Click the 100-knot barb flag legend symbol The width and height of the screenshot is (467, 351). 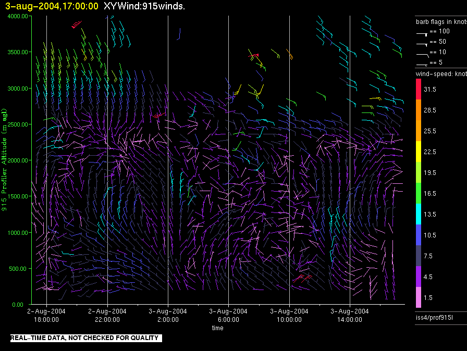[x=422, y=34]
